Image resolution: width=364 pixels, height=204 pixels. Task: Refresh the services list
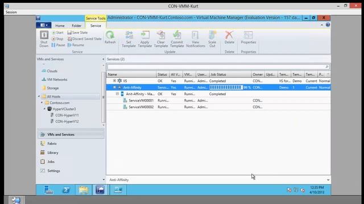[110, 37]
